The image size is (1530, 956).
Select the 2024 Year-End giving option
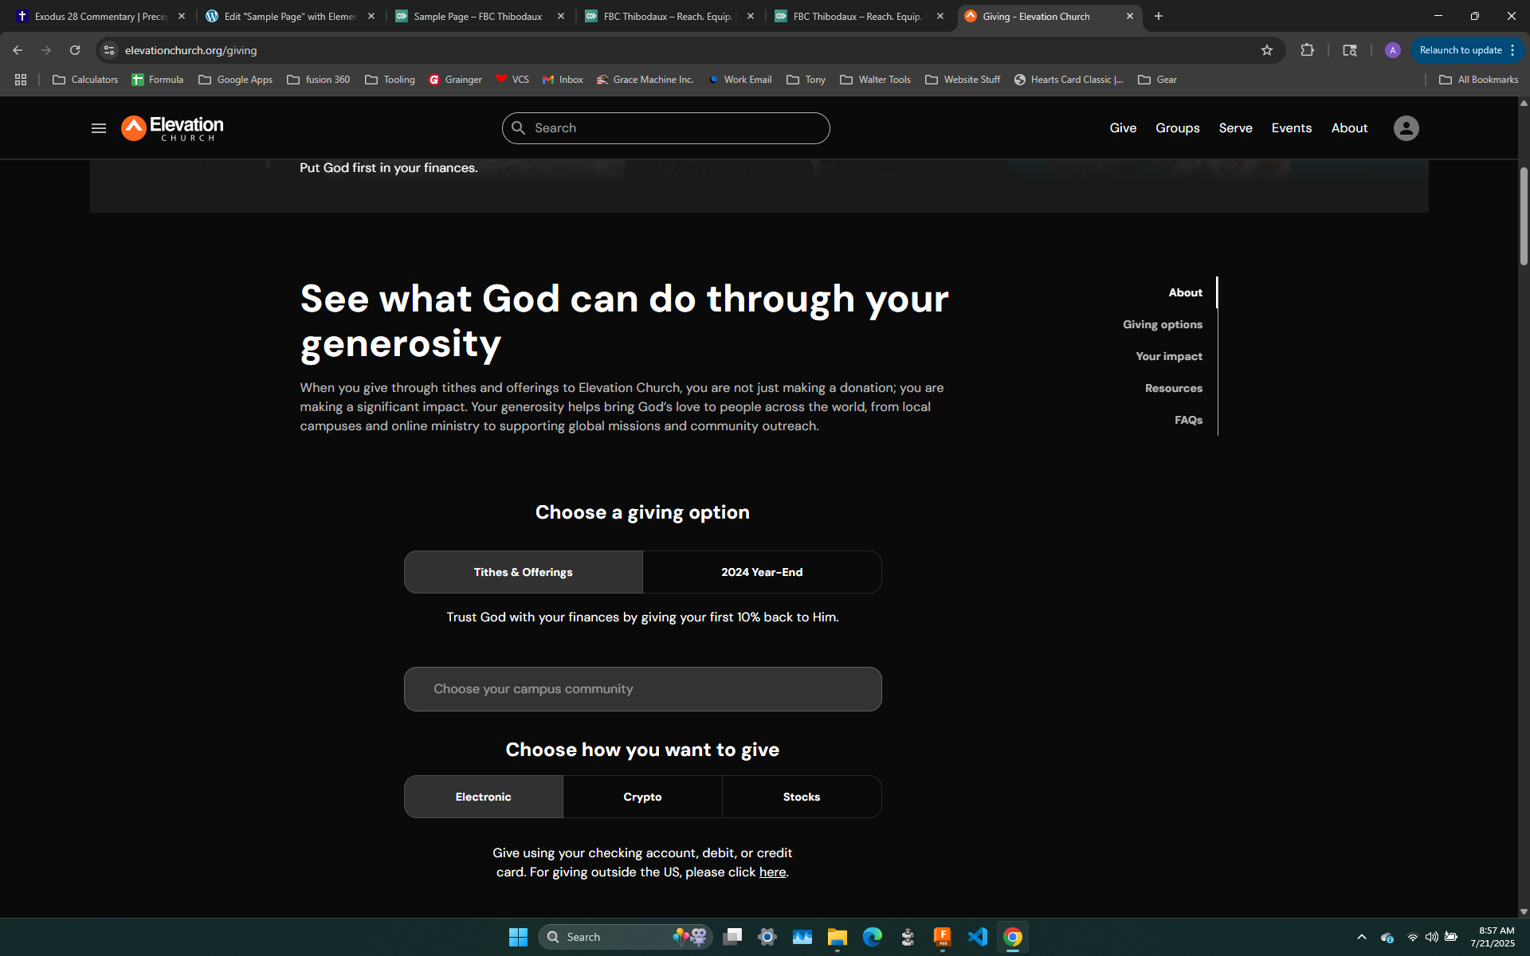tap(762, 572)
